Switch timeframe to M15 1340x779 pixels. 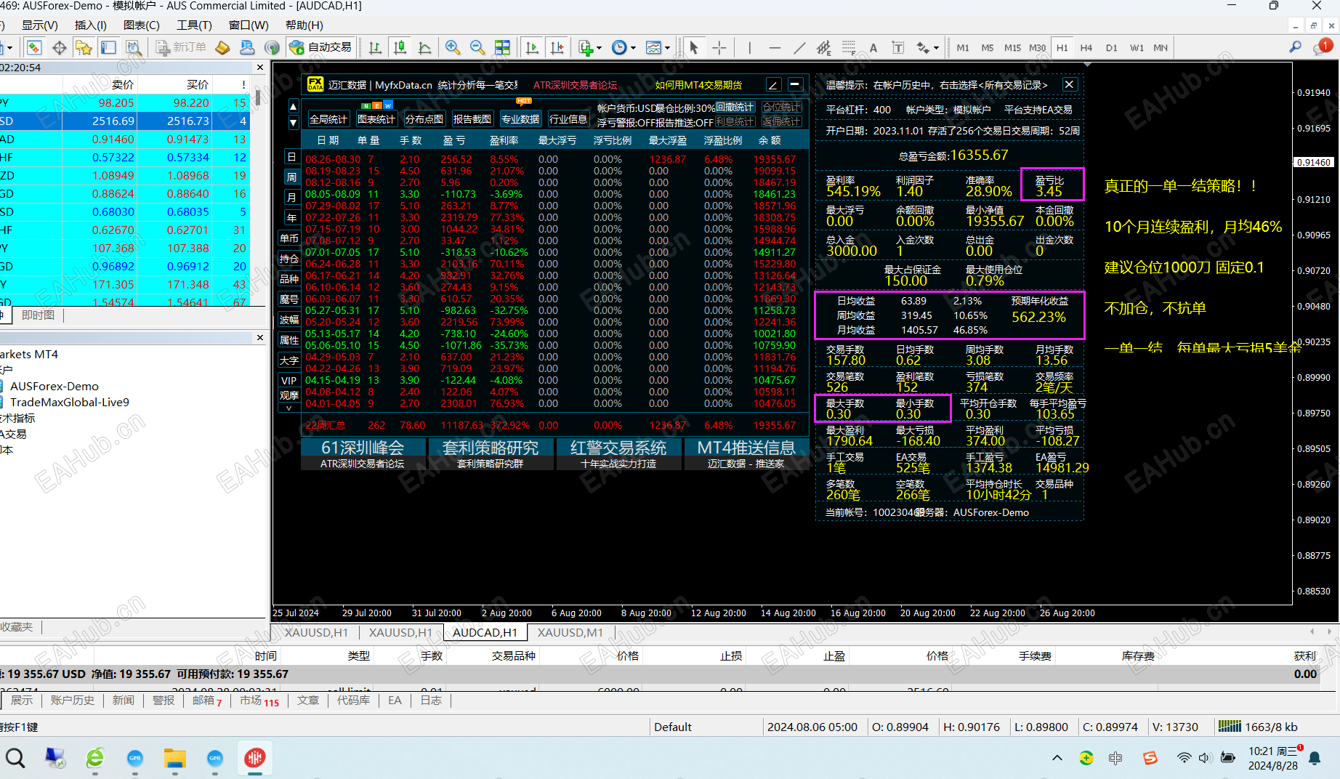tap(1012, 48)
